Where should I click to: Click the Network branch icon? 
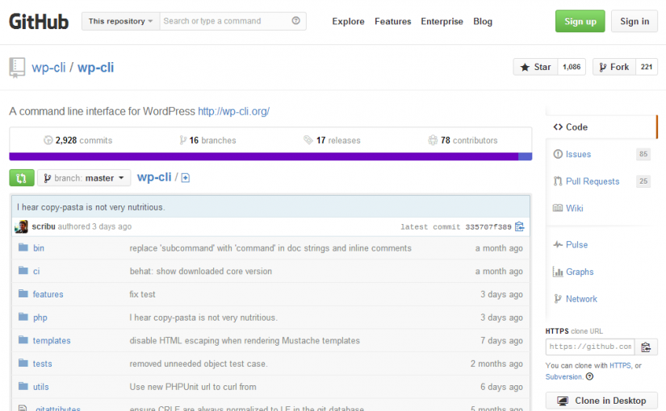tap(558, 299)
